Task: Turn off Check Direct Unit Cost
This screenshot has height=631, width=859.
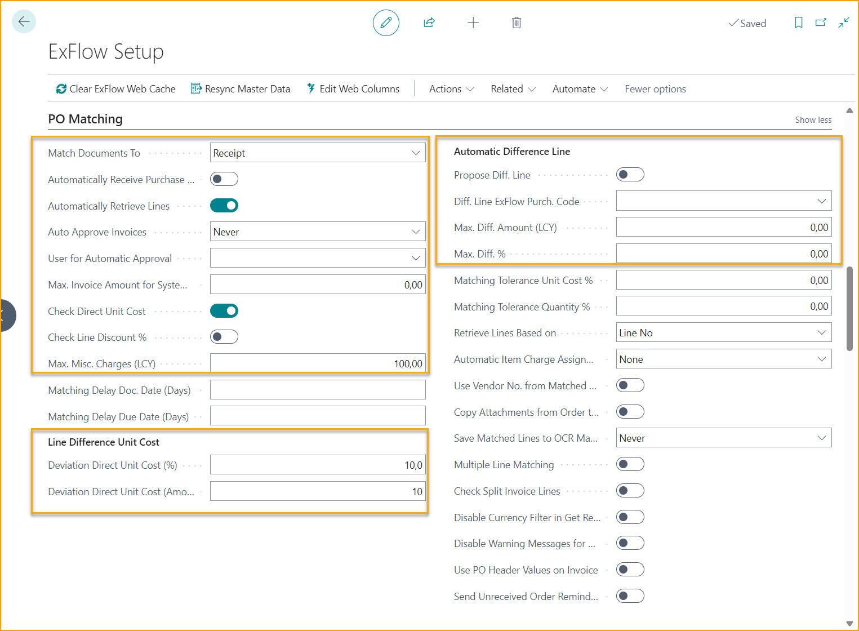Action: point(224,311)
